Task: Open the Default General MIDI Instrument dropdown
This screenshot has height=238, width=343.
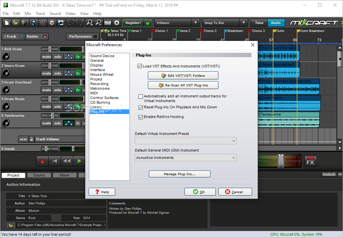Action: (186, 158)
